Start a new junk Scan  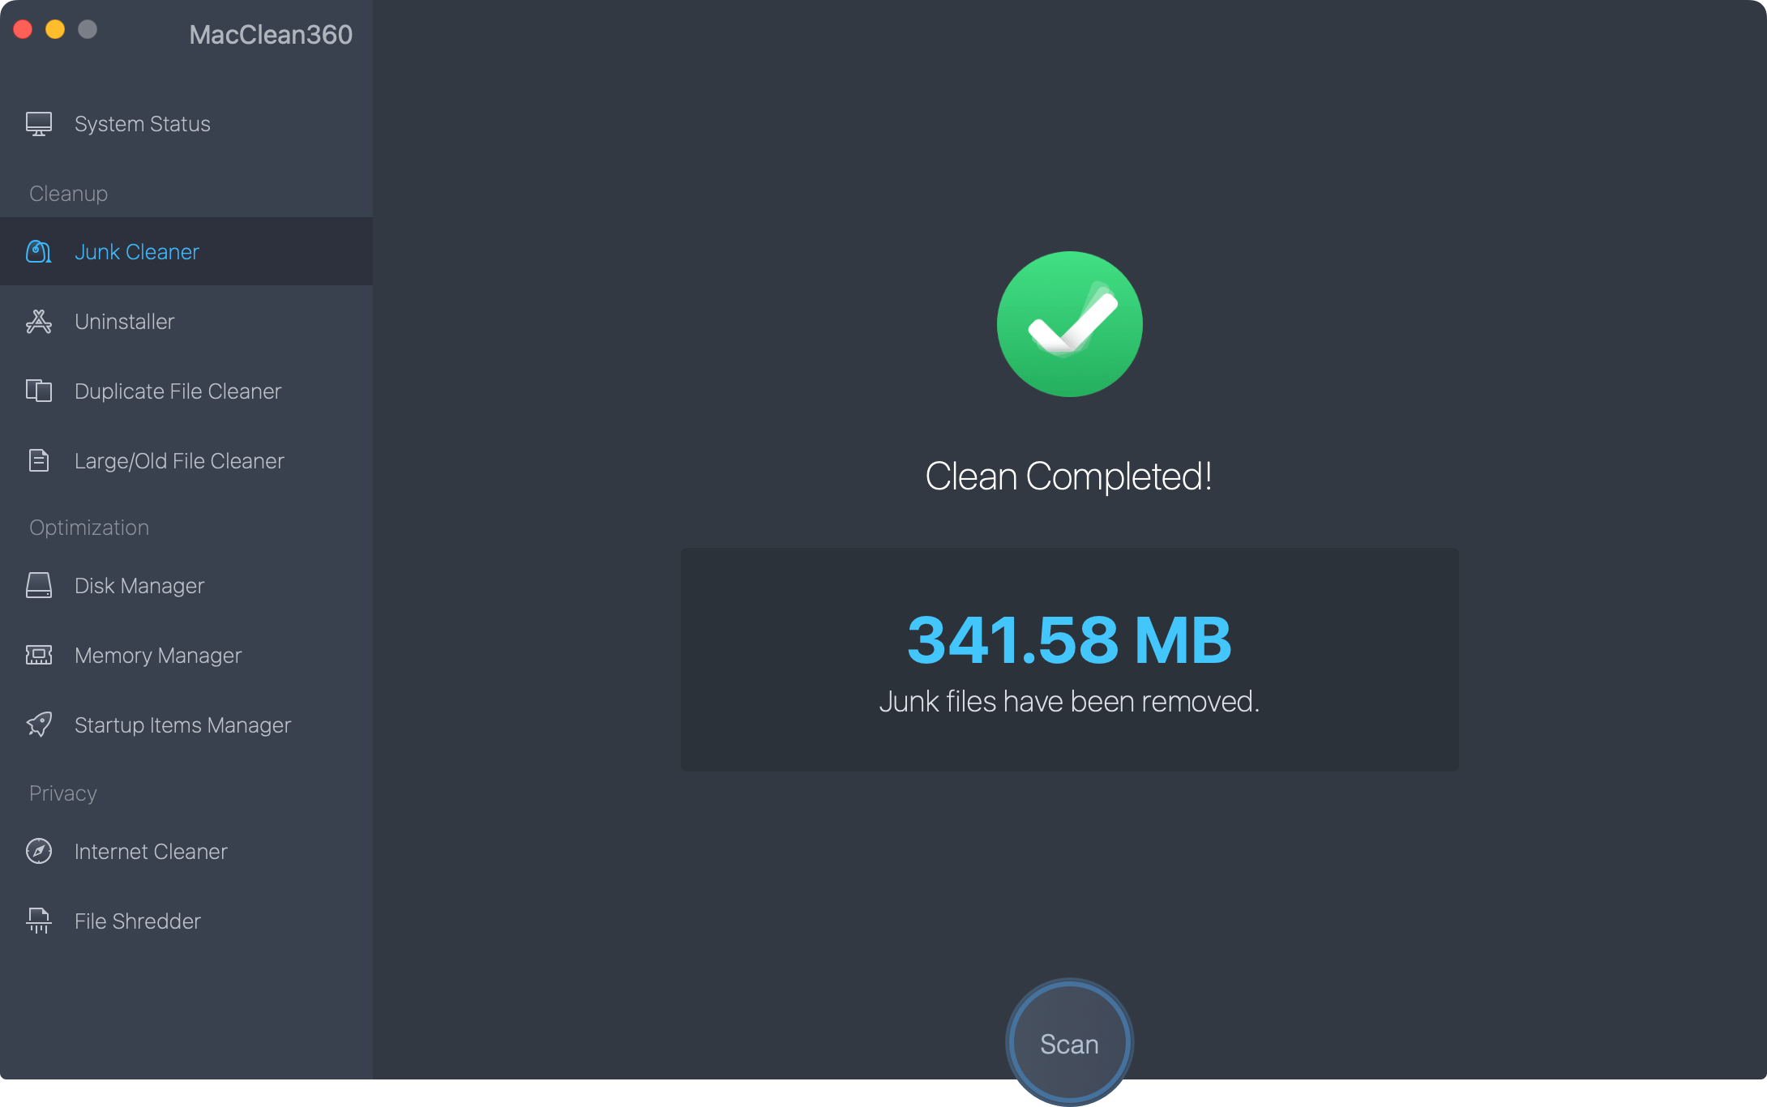pos(1068,1044)
